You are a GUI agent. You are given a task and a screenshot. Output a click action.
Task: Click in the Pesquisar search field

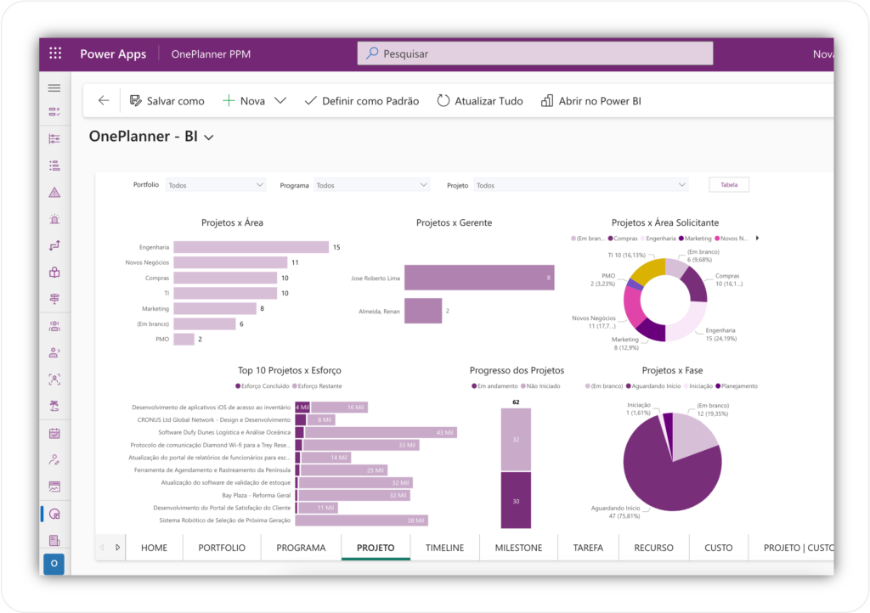pos(535,53)
